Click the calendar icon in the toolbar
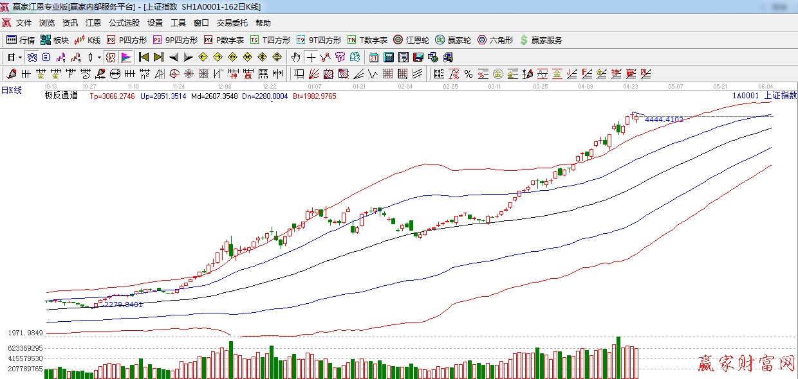 375,57
